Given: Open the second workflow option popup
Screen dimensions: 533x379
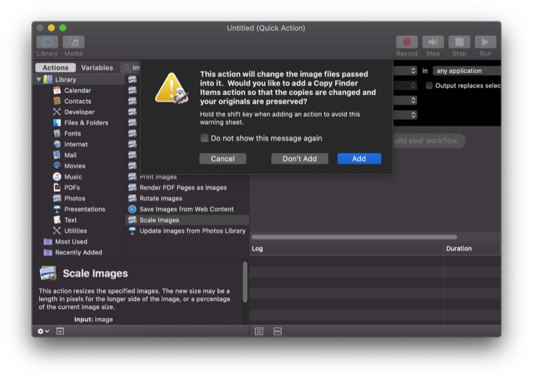Looking at the screenshot, I should pos(405,86).
